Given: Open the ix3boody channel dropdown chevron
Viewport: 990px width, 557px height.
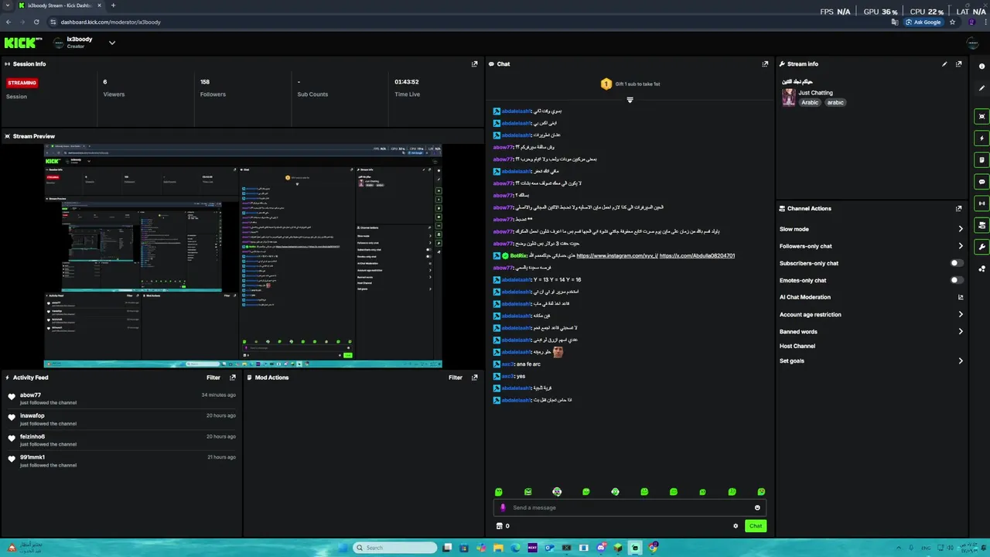Looking at the screenshot, I should pyautogui.click(x=111, y=43).
